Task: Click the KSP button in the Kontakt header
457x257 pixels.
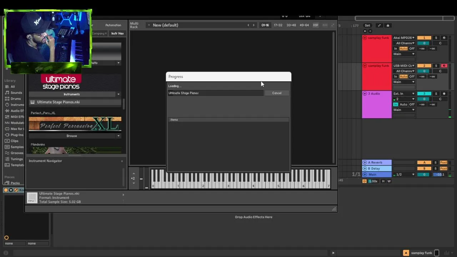Action: [316, 25]
